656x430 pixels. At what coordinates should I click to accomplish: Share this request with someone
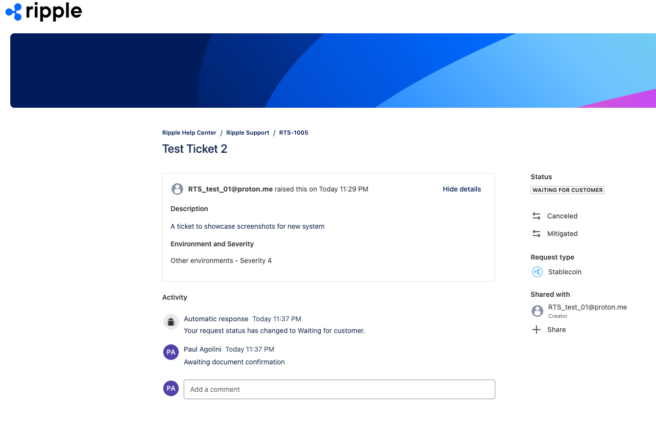[x=556, y=330]
